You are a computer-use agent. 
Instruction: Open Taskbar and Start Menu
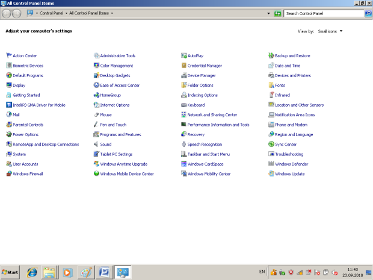point(209,154)
